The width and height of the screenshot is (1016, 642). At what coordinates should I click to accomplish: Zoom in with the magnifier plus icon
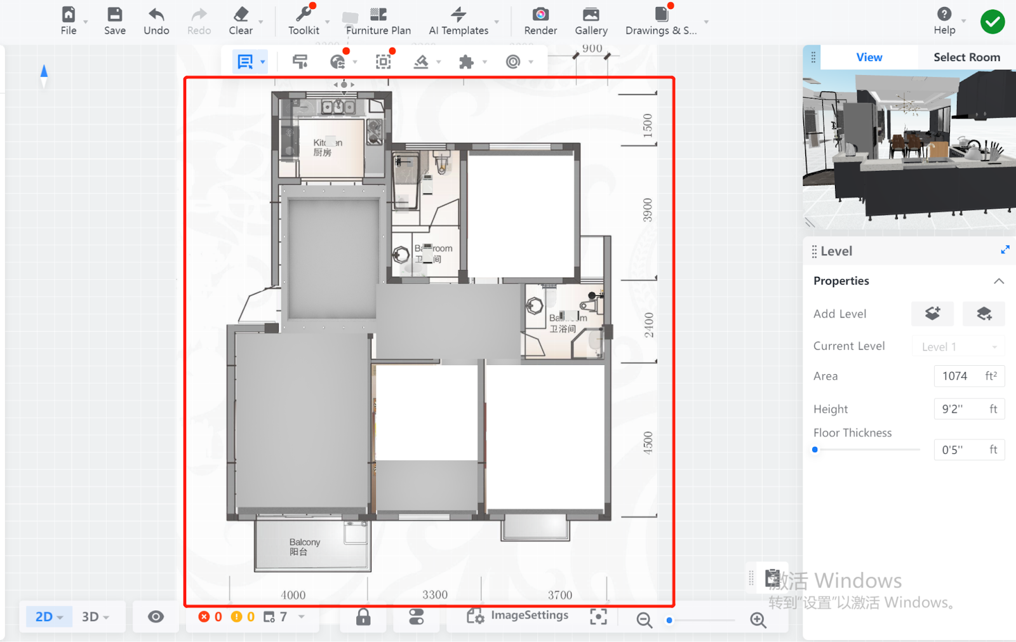click(x=758, y=620)
